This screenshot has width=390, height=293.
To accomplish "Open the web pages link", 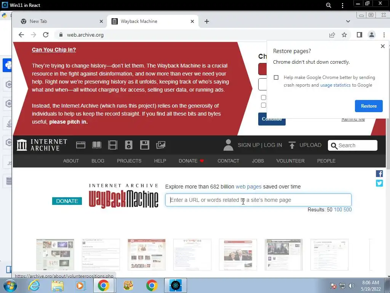I will point(248,187).
